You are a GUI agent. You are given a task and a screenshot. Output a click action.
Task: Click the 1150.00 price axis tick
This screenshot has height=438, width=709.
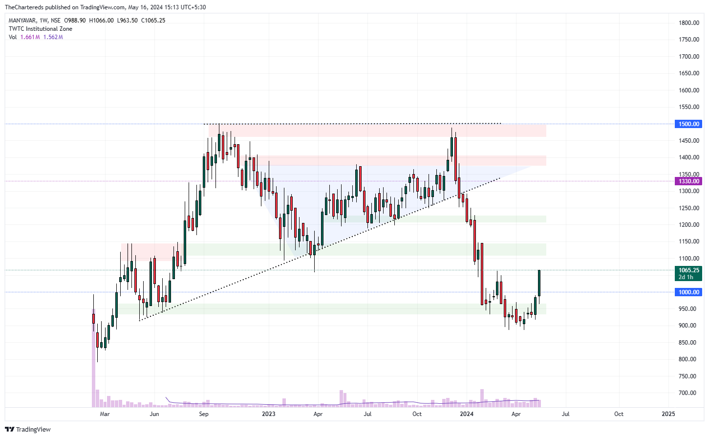tap(689, 241)
